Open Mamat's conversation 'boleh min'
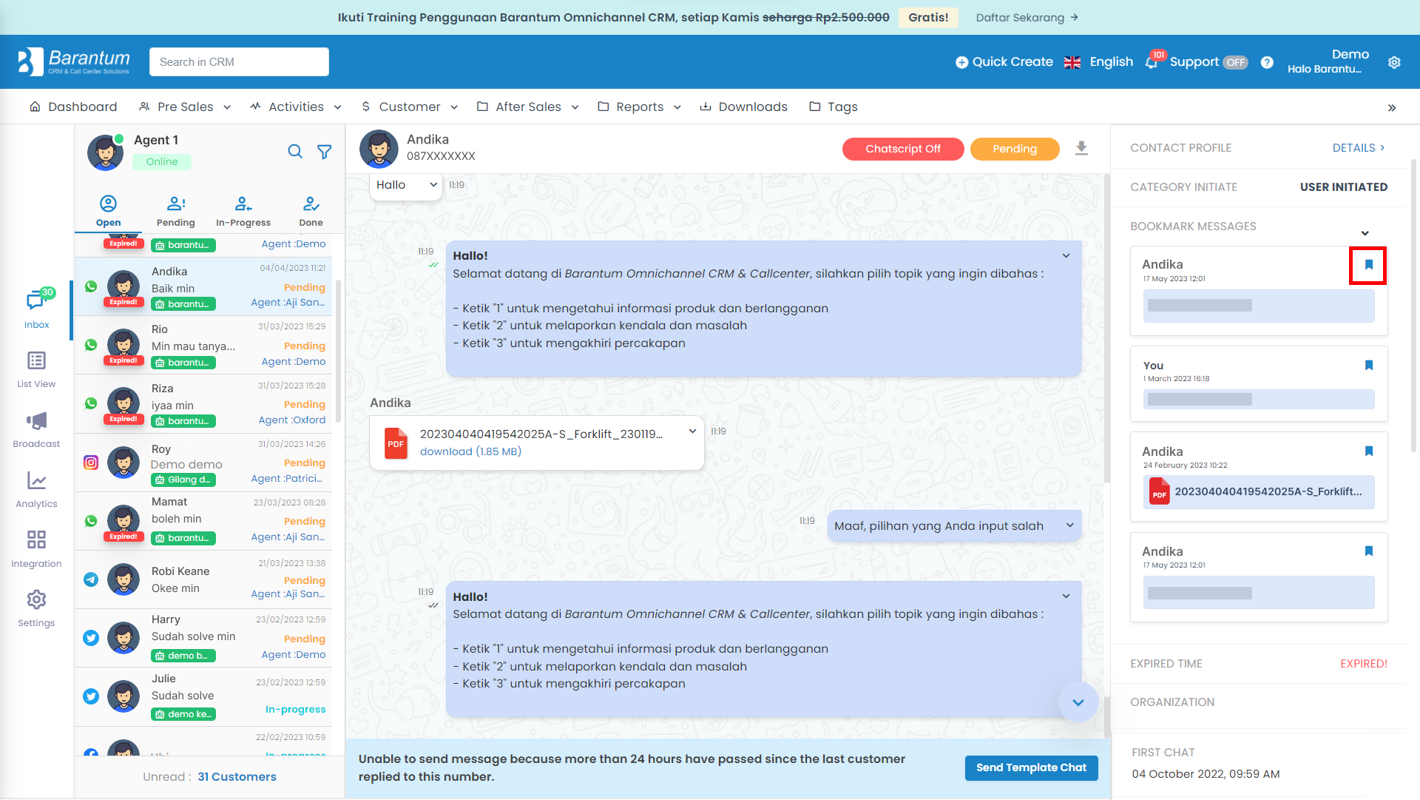This screenshot has width=1420, height=800. (203, 522)
